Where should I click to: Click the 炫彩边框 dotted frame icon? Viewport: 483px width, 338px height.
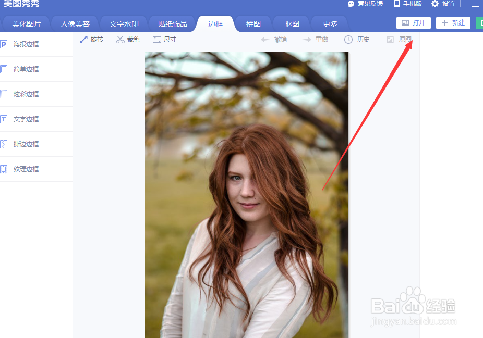pyautogui.click(x=4, y=94)
